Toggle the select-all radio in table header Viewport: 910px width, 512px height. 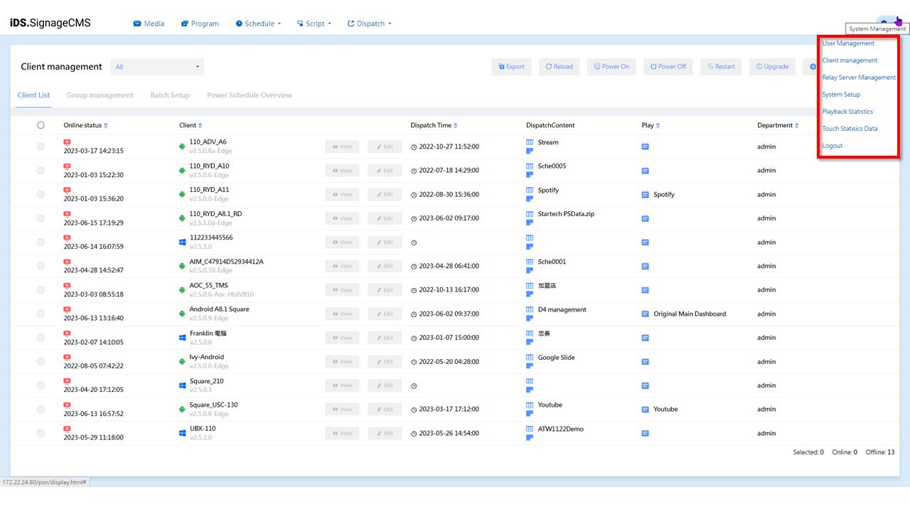[41, 125]
